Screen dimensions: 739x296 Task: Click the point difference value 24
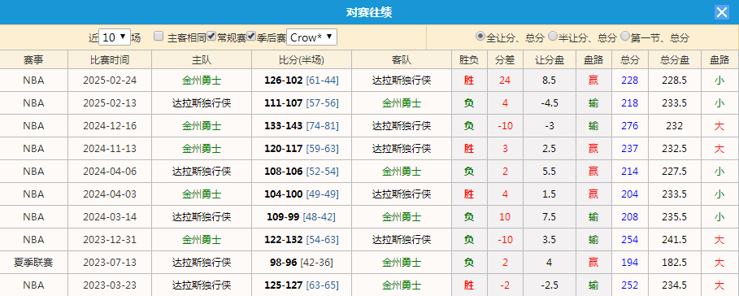pyautogui.click(x=505, y=81)
